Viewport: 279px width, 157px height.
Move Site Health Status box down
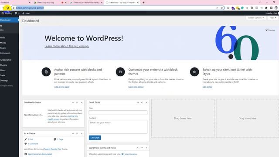click(77, 102)
